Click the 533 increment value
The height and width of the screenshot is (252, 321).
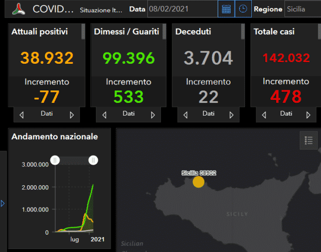pos(128,97)
